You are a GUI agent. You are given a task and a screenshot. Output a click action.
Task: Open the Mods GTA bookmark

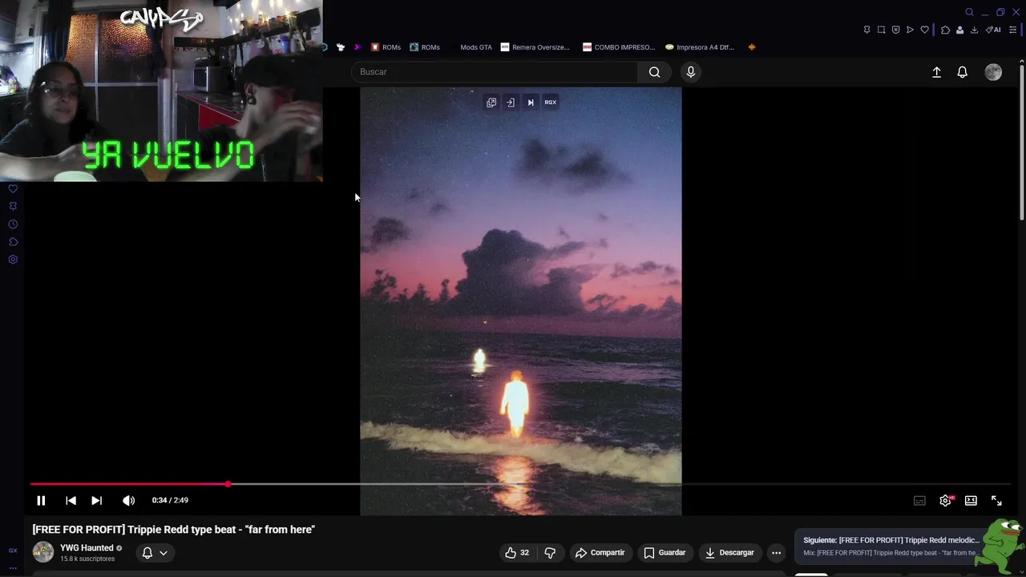(476, 47)
